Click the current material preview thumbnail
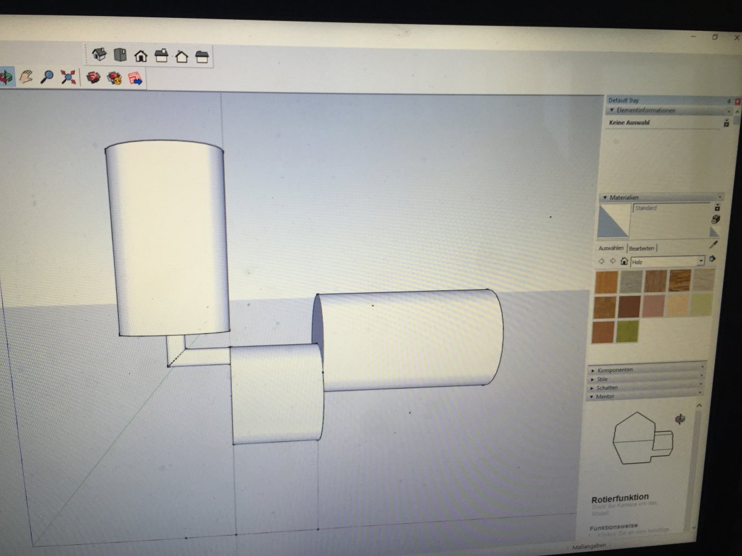 coord(613,221)
